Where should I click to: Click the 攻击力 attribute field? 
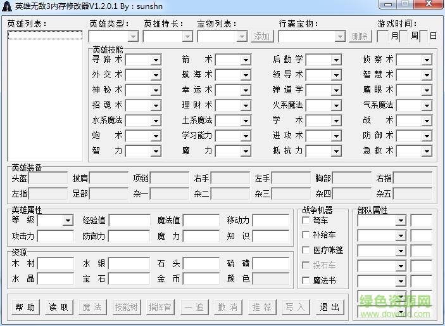[x=56, y=237]
